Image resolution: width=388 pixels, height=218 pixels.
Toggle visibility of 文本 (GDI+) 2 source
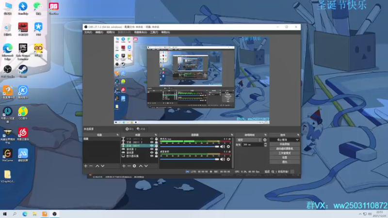pyautogui.click(x=152, y=142)
